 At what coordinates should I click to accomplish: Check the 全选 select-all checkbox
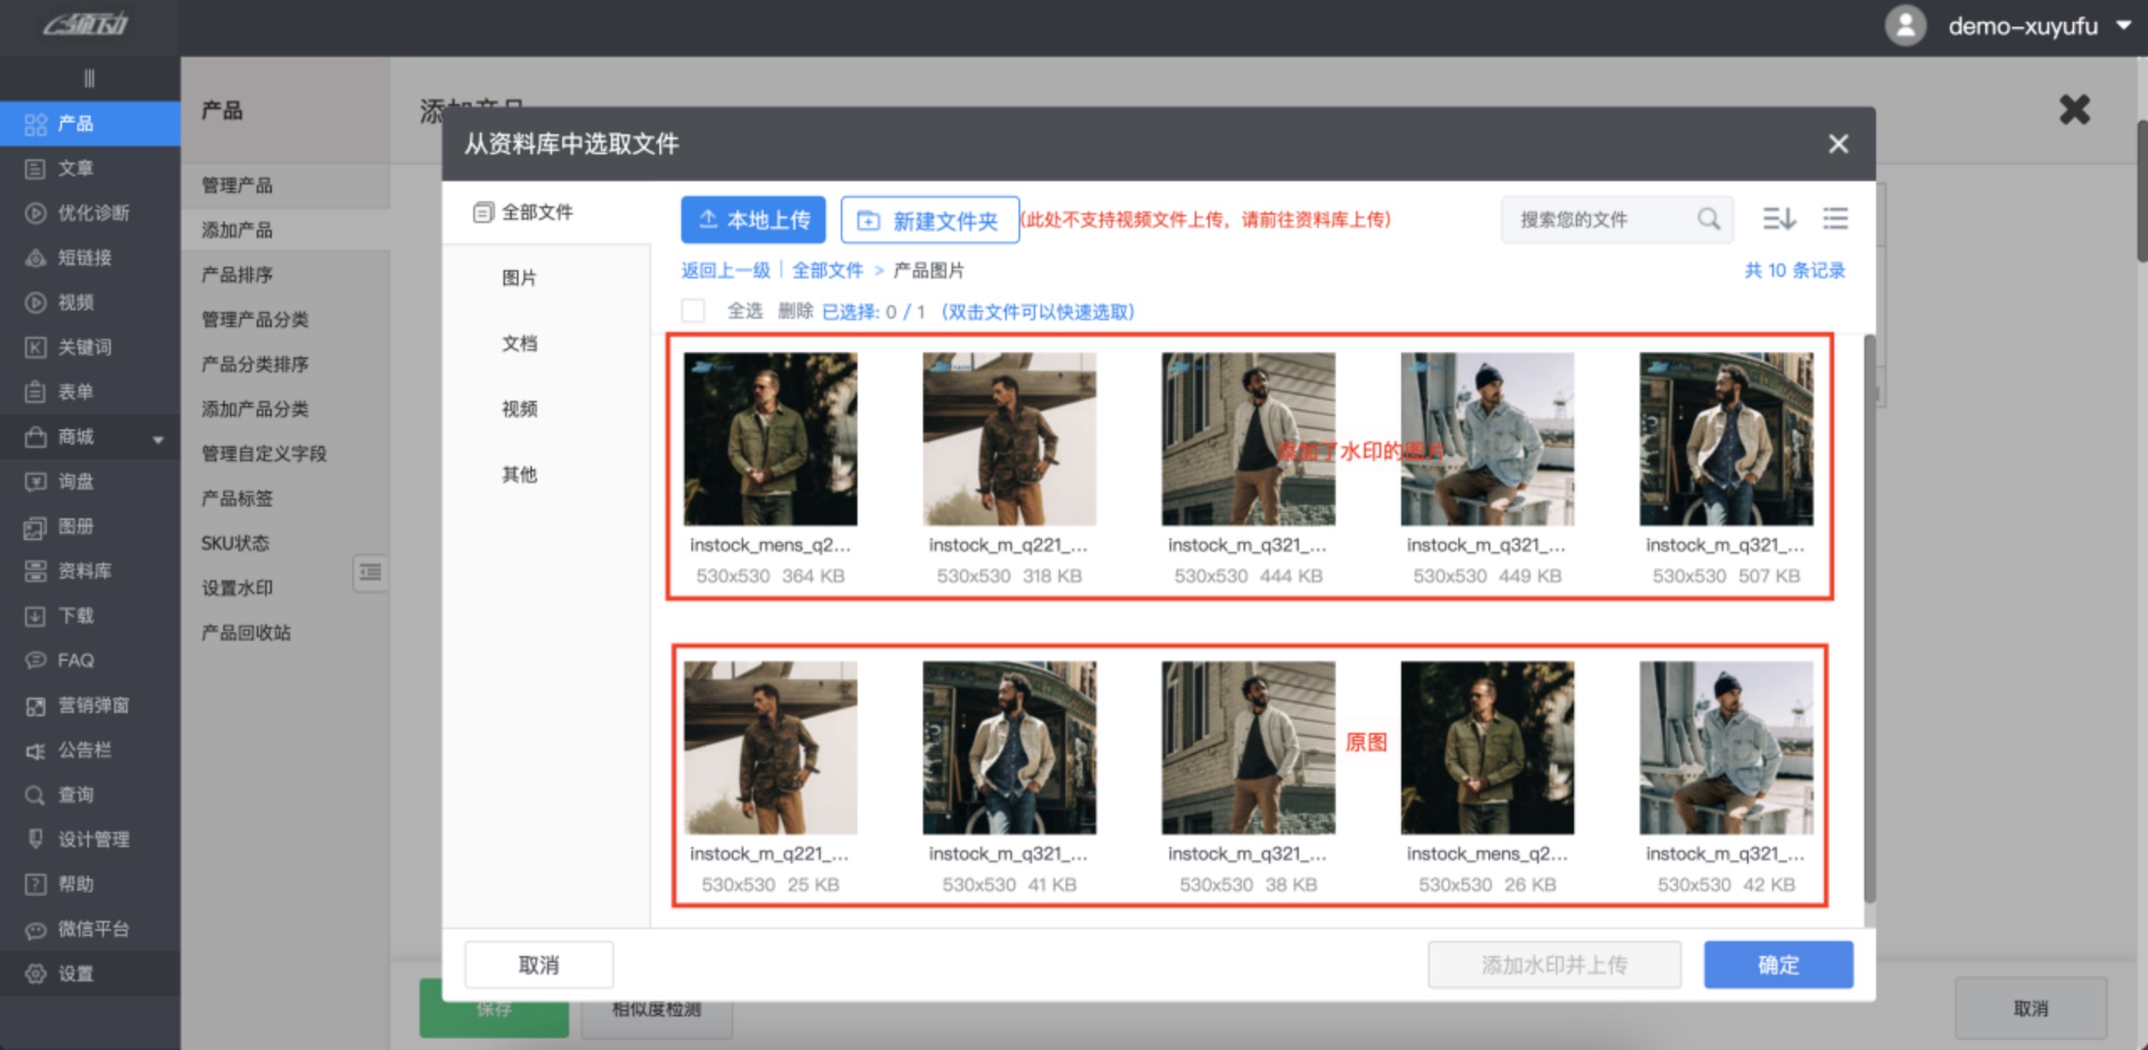(693, 311)
